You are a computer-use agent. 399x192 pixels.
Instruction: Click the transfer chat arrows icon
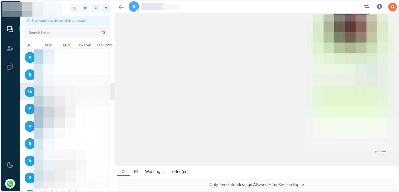[367, 7]
